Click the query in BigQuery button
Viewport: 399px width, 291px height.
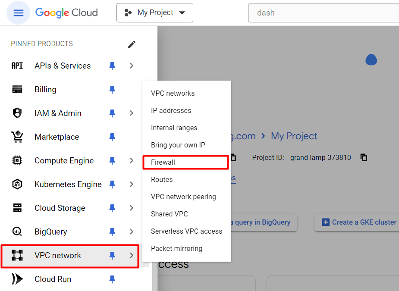(x=264, y=222)
